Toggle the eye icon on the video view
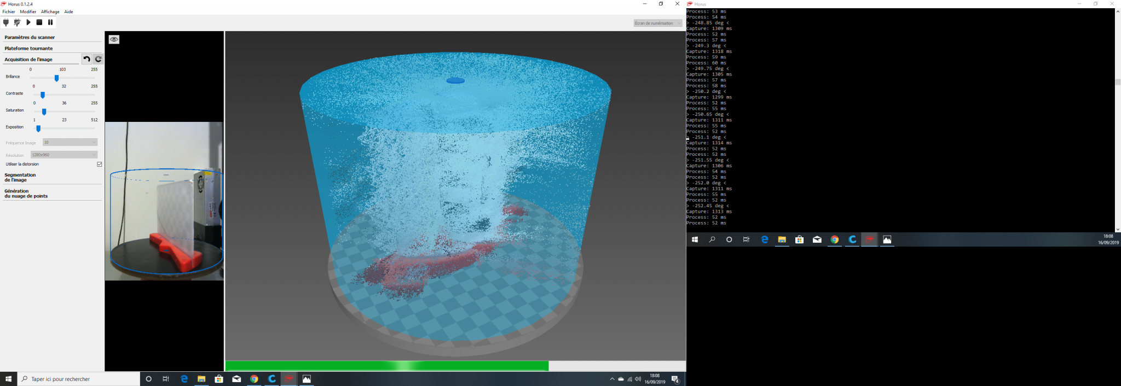Viewport: 1121px width, 386px height. click(114, 39)
